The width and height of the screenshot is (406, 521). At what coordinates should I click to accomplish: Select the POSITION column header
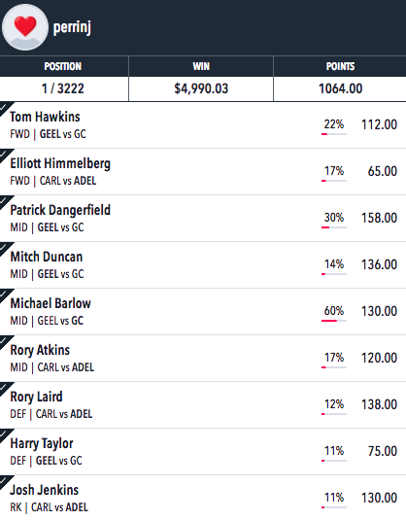[64, 66]
